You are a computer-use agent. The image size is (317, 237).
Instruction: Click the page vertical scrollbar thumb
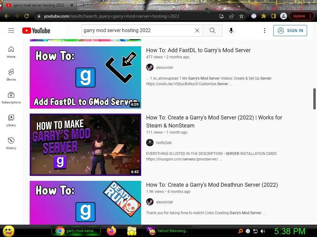pos(315,99)
